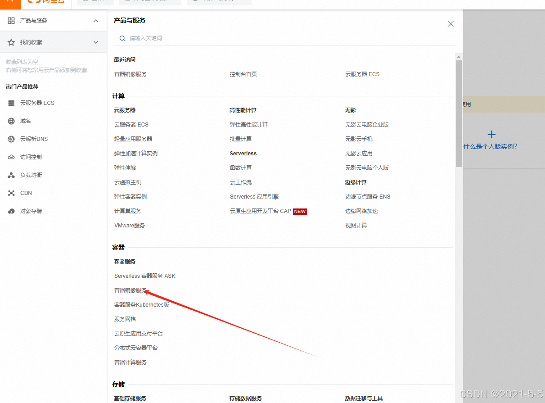This screenshot has width=545, height=403.
Task: Select 云解析DNS in the sidebar
Action: (34, 139)
